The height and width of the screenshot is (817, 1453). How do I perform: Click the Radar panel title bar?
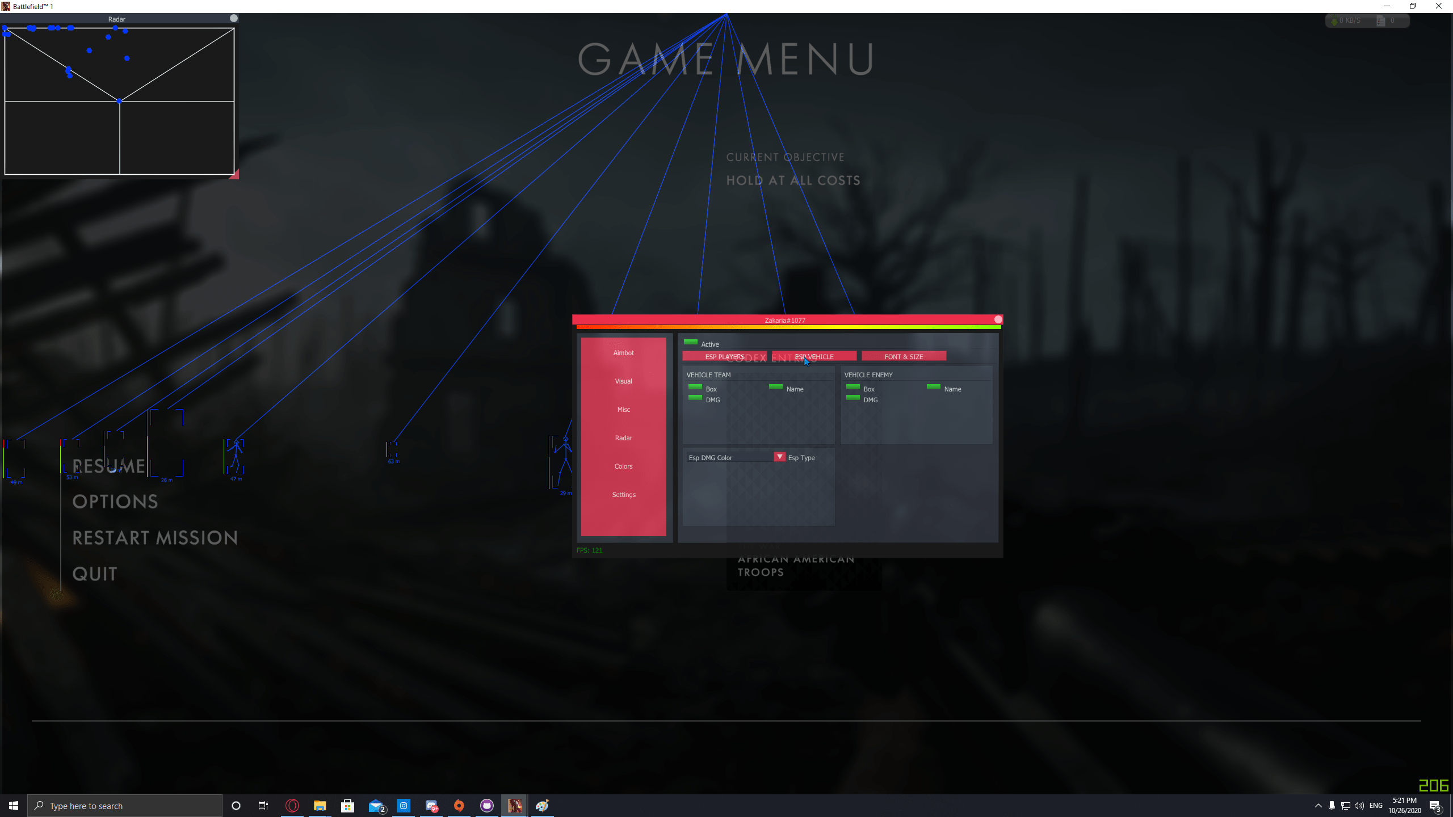tap(116, 19)
